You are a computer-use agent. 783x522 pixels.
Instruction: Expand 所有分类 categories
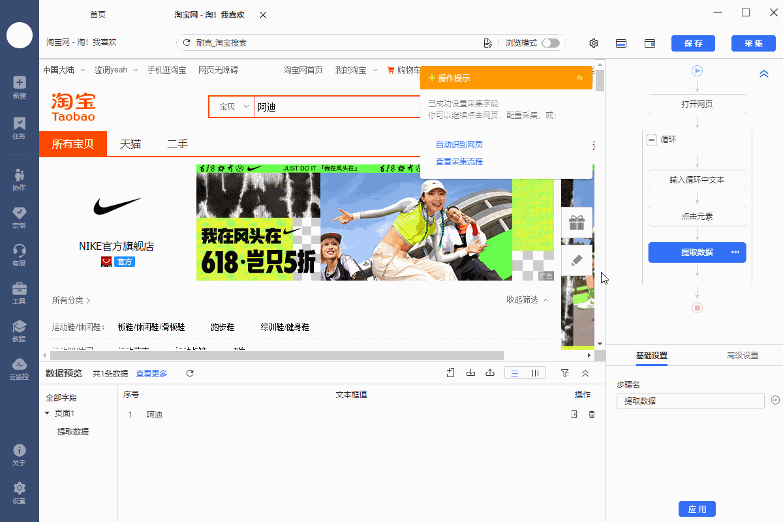click(x=71, y=300)
